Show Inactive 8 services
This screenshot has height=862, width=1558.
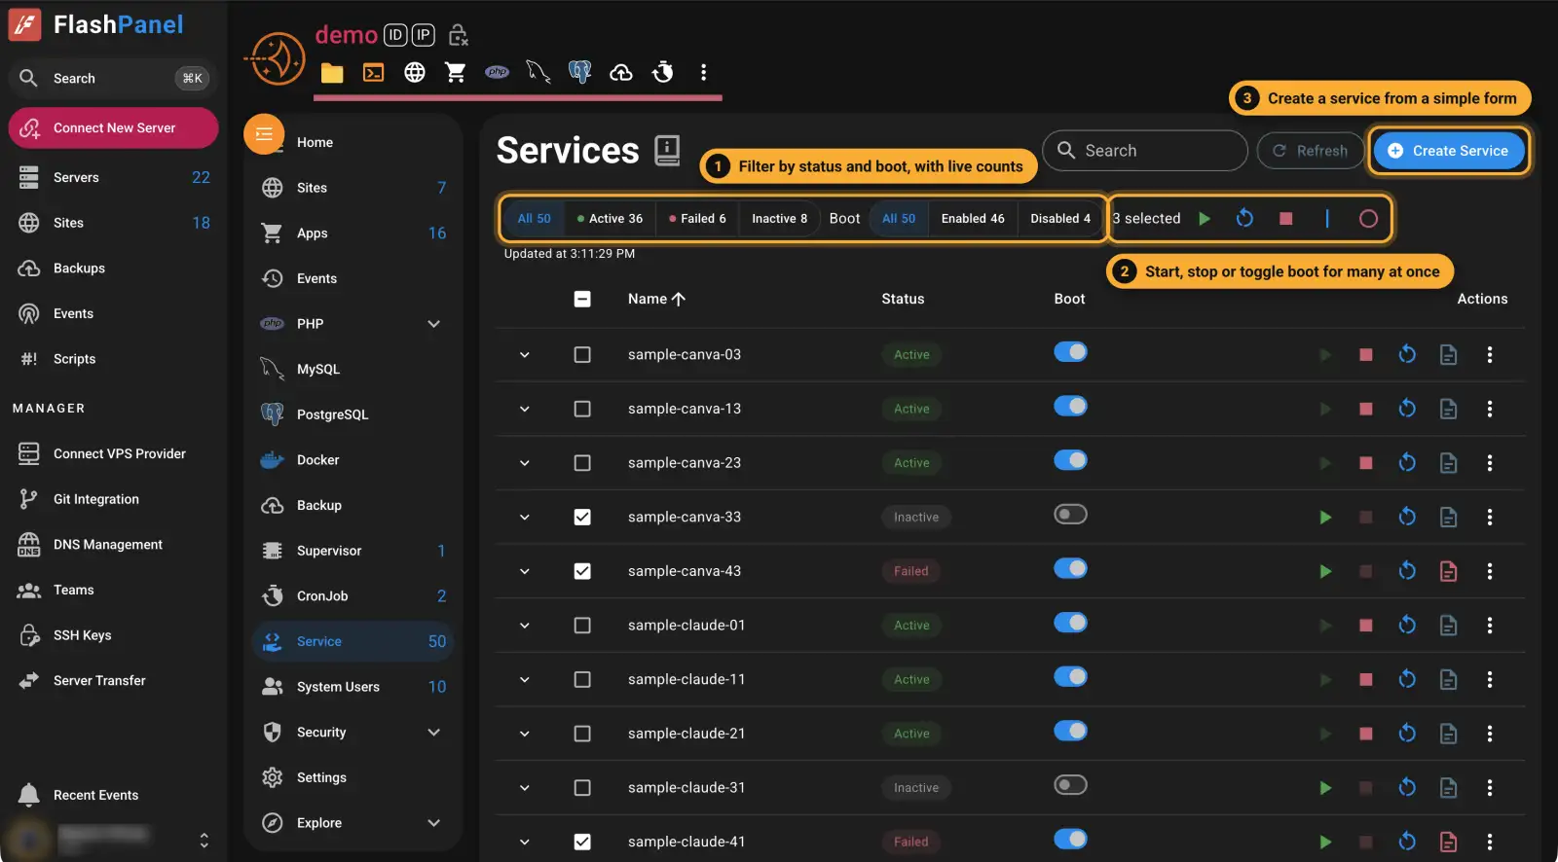coord(779,219)
